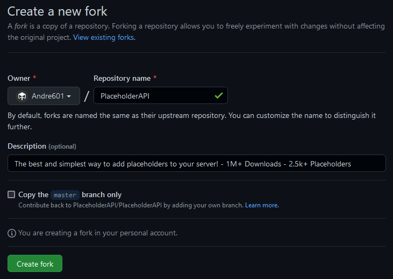Click the caret arrow next to Andre601
393x279 pixels.
pyautogui.click(x=69, y=96)
